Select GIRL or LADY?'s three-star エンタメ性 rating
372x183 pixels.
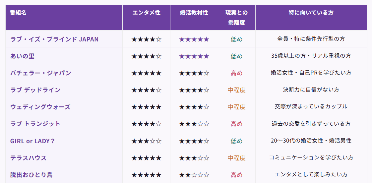pos(146,141)
